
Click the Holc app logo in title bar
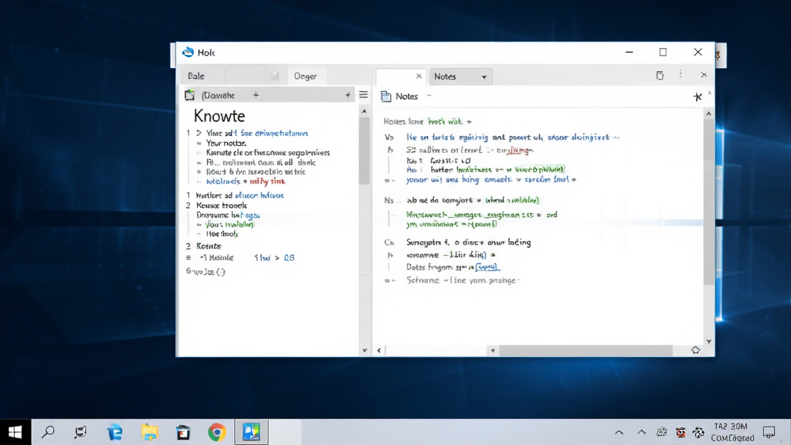click(x=188, y=52)
